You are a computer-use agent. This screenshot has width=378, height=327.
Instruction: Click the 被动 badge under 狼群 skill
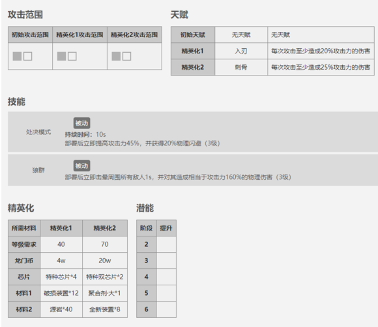coord(81,166)
